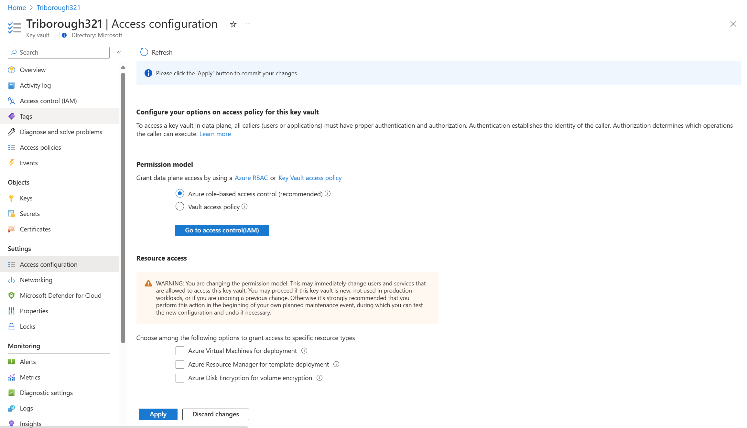Click the Keys icon in Objects section

tap(11, 198)
